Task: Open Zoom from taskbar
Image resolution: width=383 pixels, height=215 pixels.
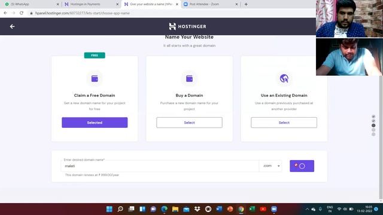Action: (274, 209)
